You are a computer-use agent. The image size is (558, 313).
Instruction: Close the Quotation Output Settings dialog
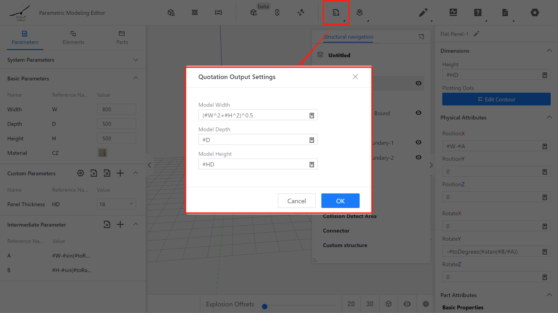[355, 77]
